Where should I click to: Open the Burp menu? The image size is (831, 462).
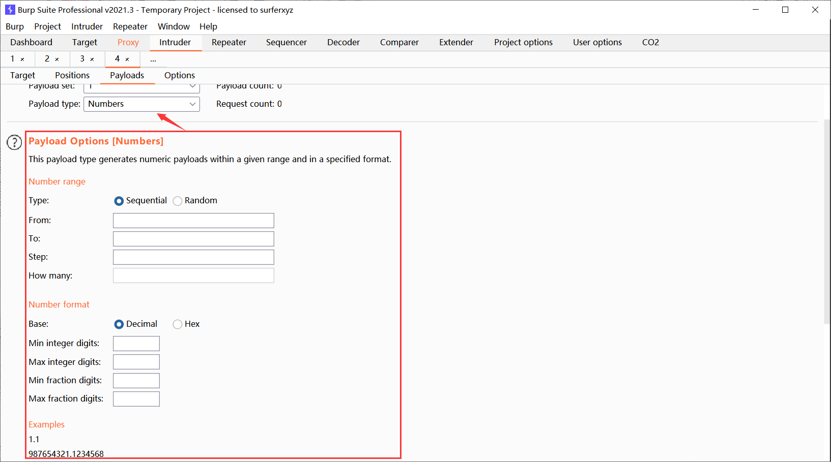(15, 26)
